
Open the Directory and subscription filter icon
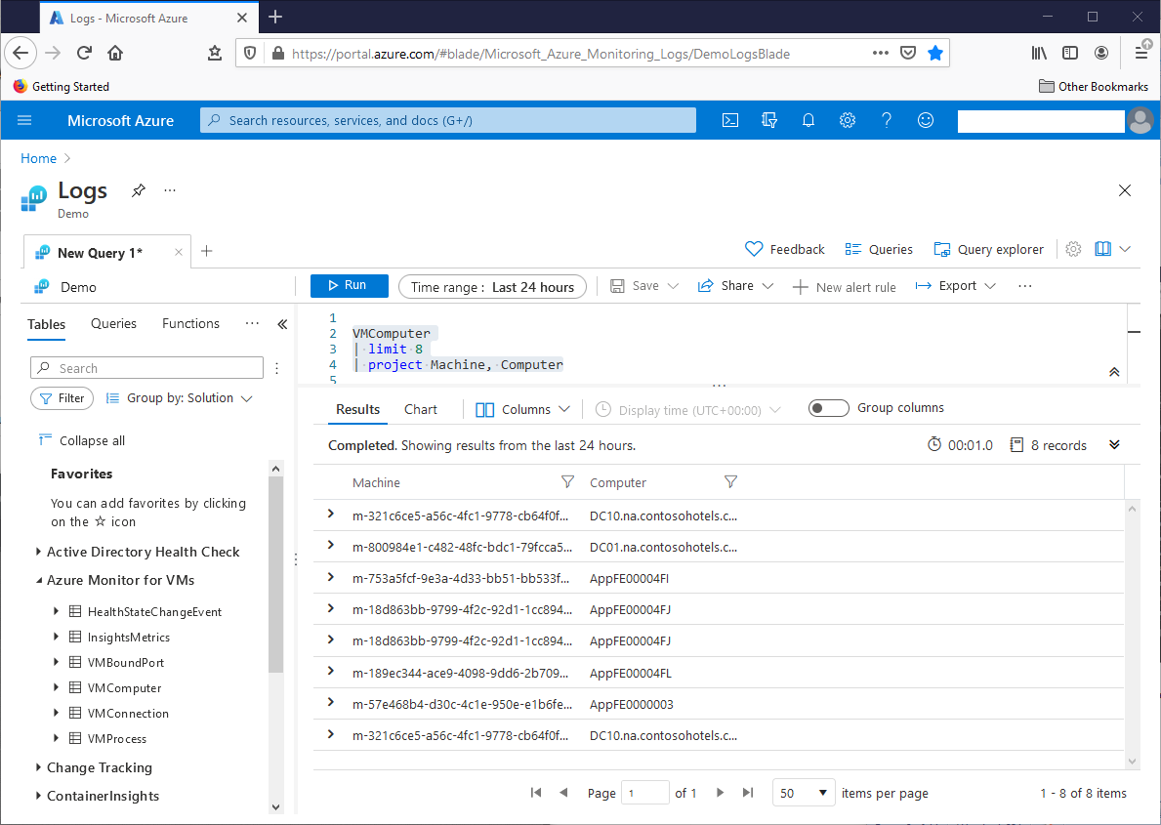pos(769,120)
